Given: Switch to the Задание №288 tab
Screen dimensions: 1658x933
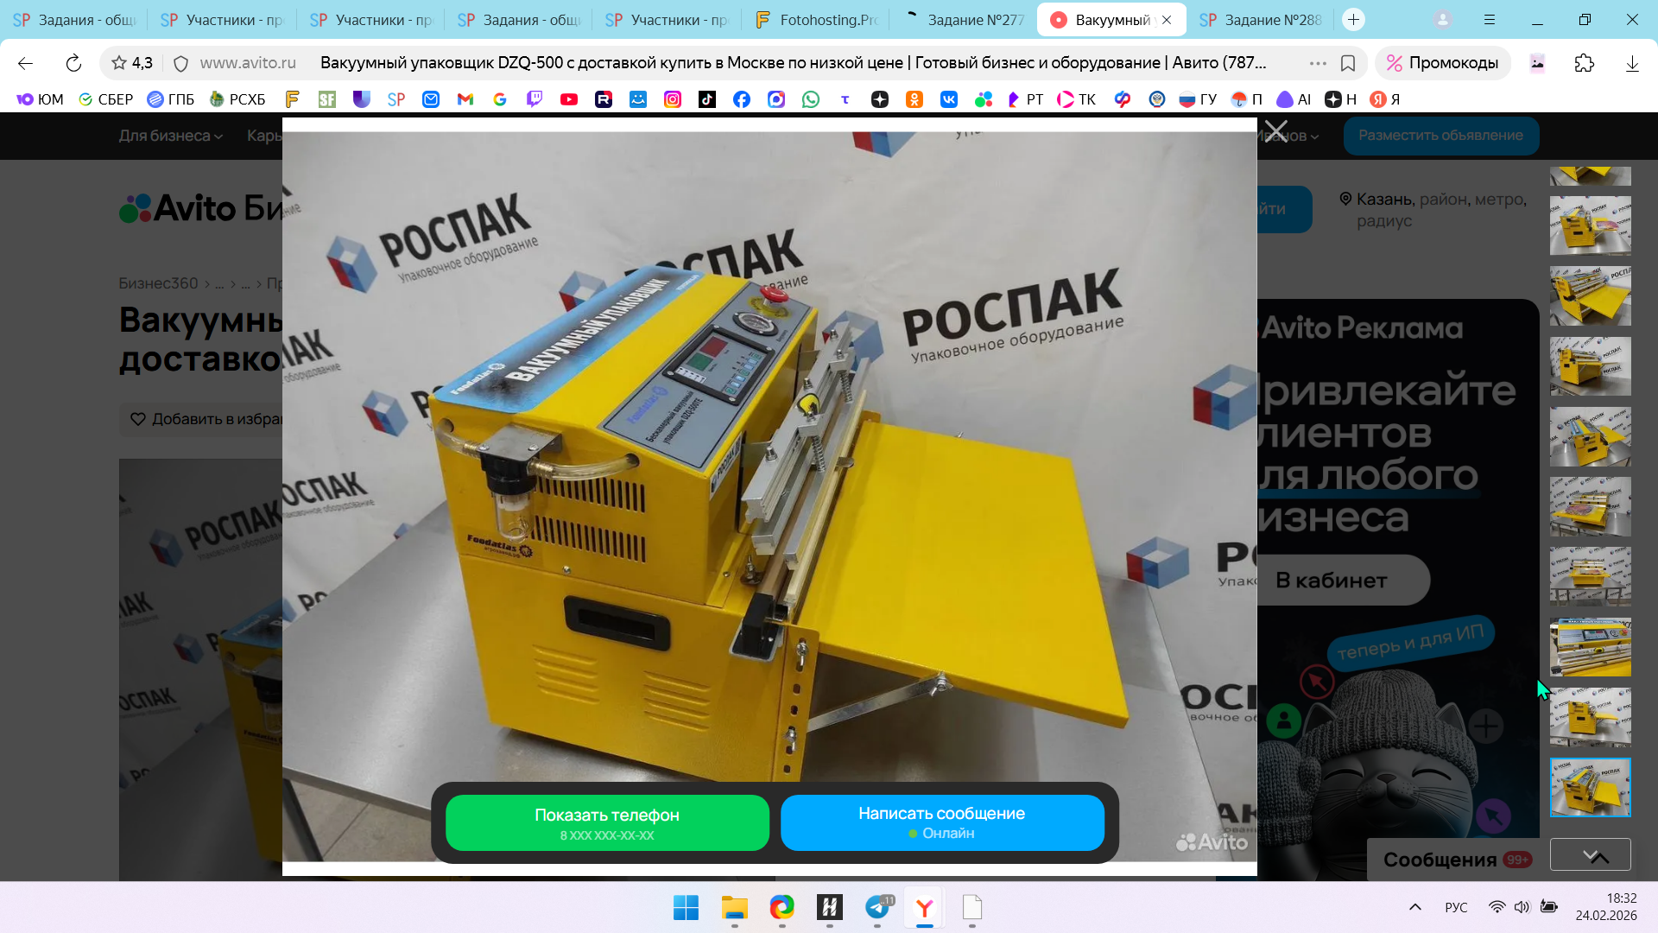Looking at the screenshot, I should pos(1260,20).
